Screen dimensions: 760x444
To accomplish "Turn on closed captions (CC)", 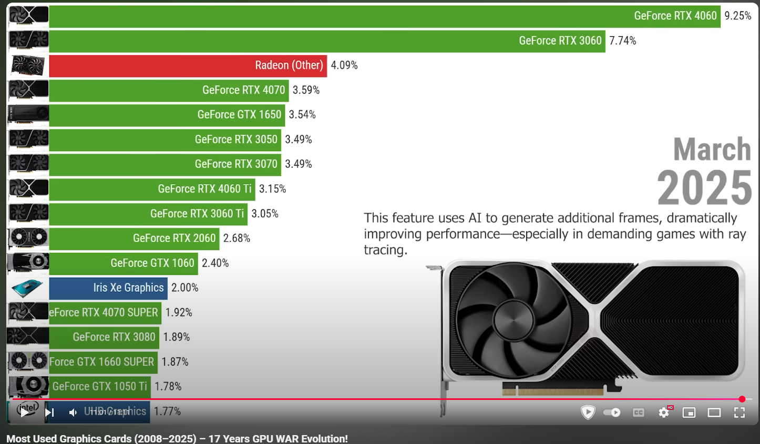I will 639,413.
